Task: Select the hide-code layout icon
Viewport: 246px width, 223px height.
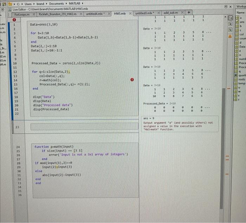Action: click(231, 30)
